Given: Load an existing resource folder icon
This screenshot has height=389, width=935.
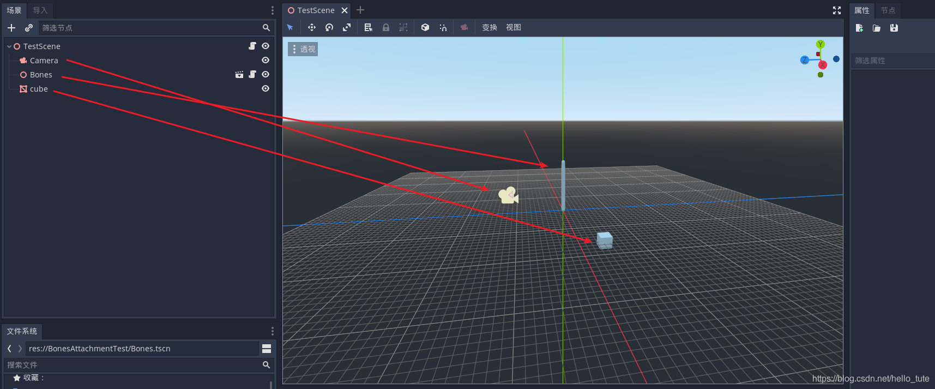Looking at the screenshot, I should pos(877,28).
